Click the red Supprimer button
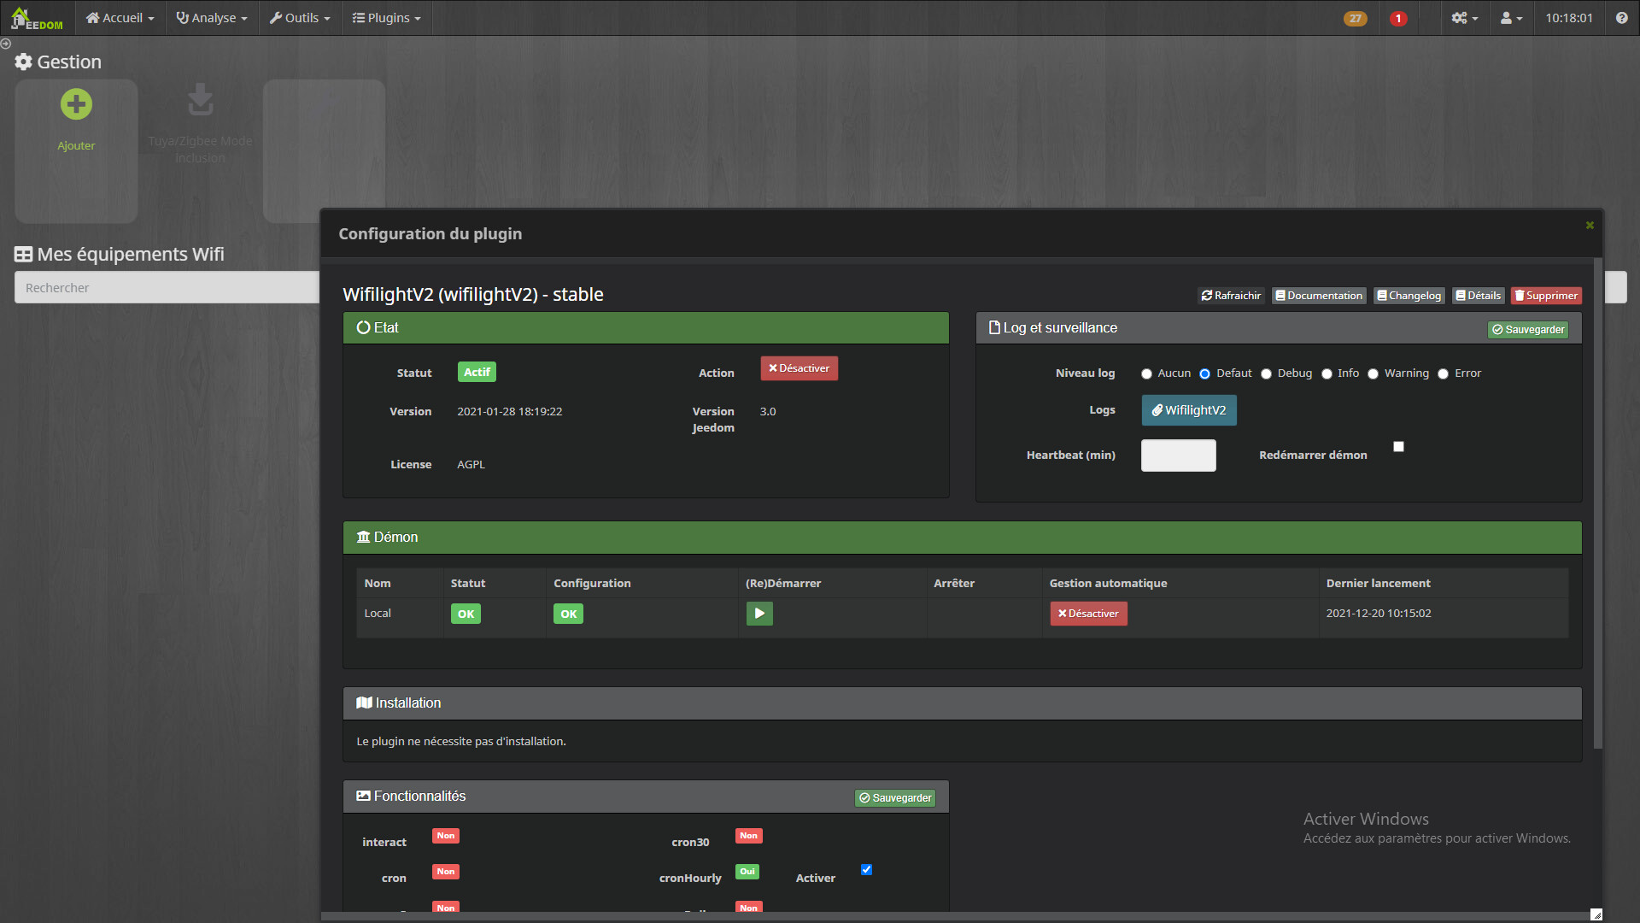Image resolution: width=1640 pixels, height=923 pixels. pyautogui.click(x=1546, y=296)
